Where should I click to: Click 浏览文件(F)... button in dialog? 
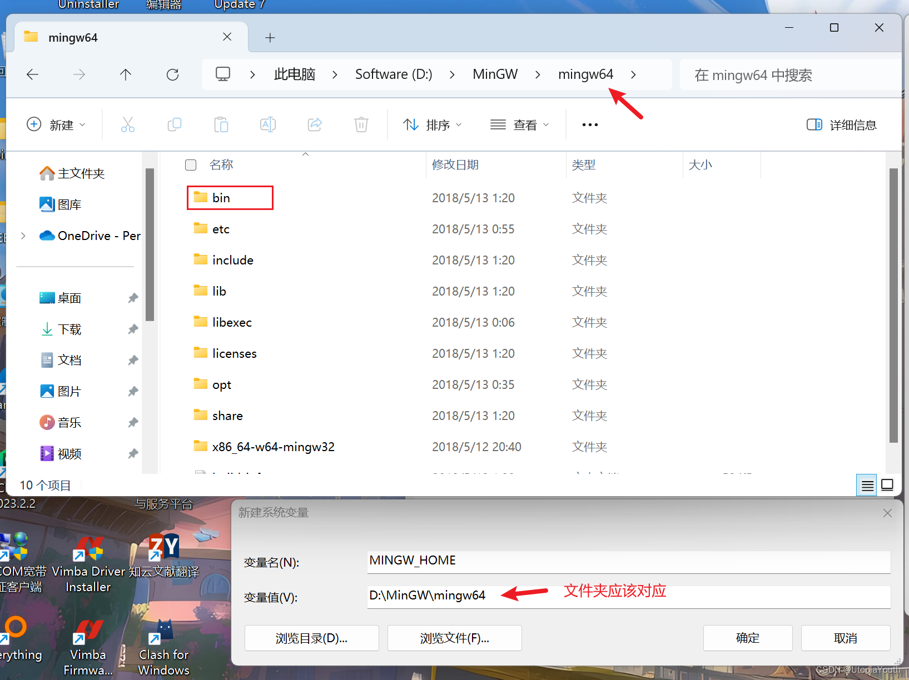[x=455, y=638]
